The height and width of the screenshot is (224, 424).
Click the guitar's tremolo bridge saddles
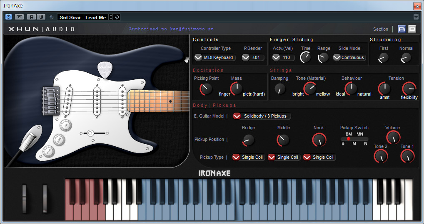[50, 101]
